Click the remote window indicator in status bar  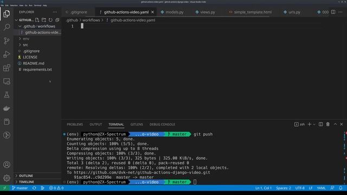coord(5,188)
